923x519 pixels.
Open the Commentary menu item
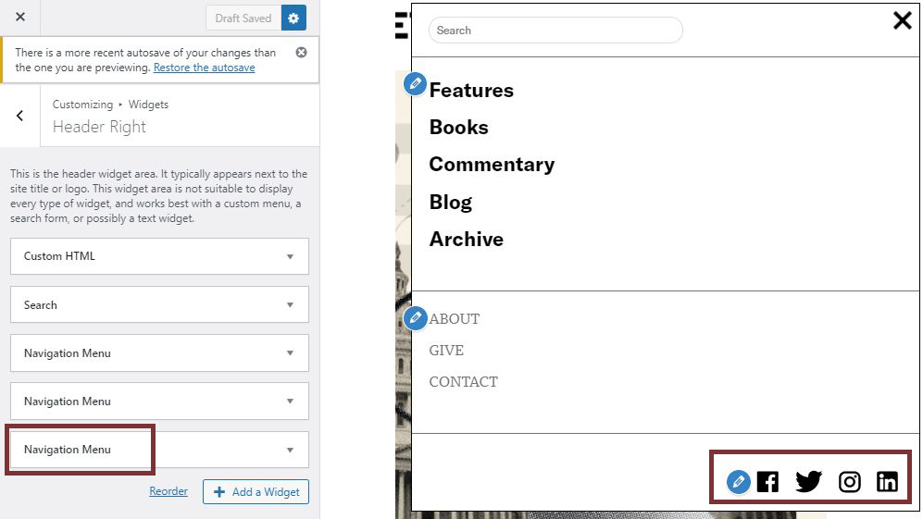tap(492, 165)
